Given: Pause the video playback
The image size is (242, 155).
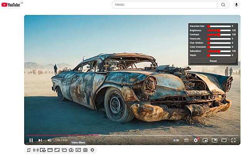Looking at the screenshot, I should pyautogui.click(x=31, y=140).
